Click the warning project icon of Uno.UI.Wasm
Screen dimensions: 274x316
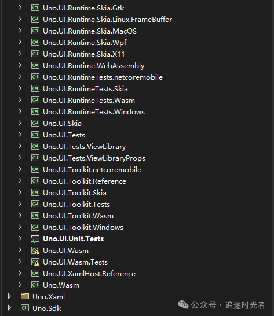(x=35, y=251)
